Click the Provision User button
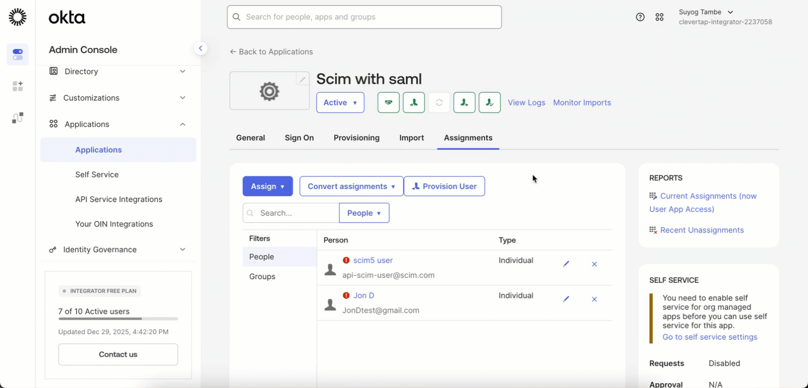Viewport: 808px width, 388px height. point(444,186)
